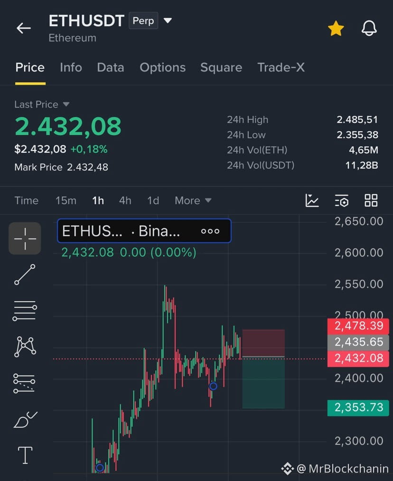Open the Data tab
Screen dimensions: 393x481
point(111,68)
